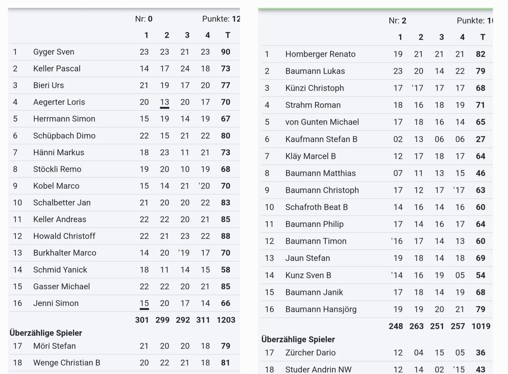Open Kaufmann Stefan B's details
The height and width of the screenshot is (374, 508).
321,139
